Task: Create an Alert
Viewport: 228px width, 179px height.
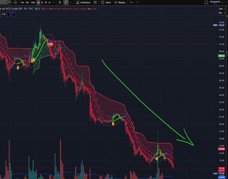Action: [x=106, y=3]
